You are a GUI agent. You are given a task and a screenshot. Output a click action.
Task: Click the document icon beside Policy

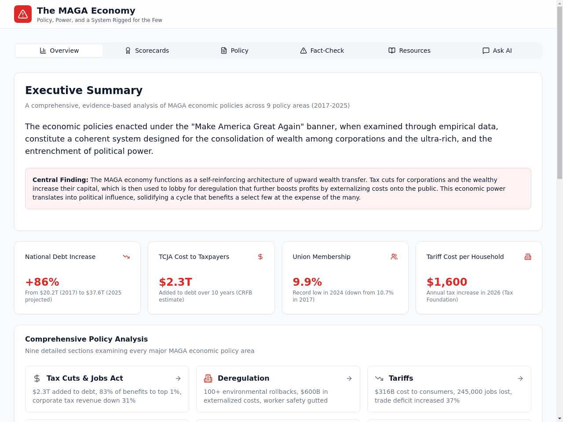click(224, 51)
